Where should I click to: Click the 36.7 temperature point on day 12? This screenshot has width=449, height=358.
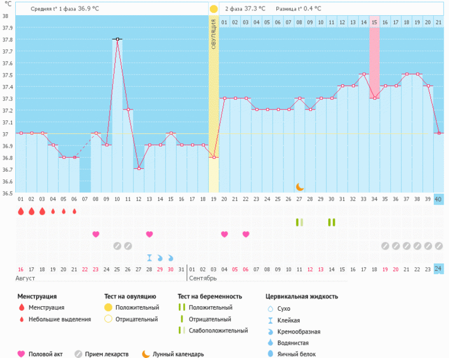point(139,168)
